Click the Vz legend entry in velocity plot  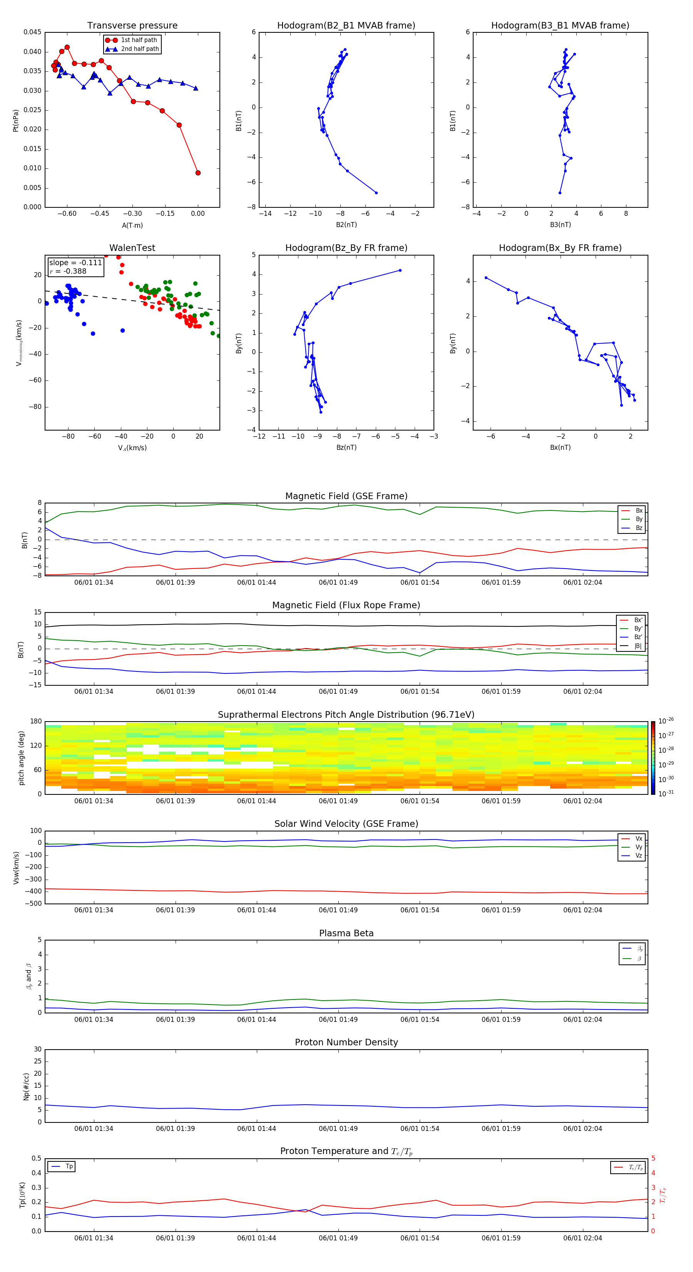tap(632, 856)
